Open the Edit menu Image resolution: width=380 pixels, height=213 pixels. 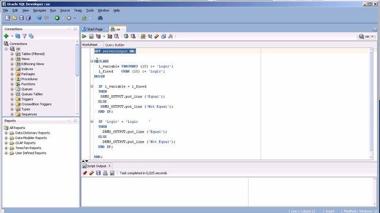(x=15, y=11)
